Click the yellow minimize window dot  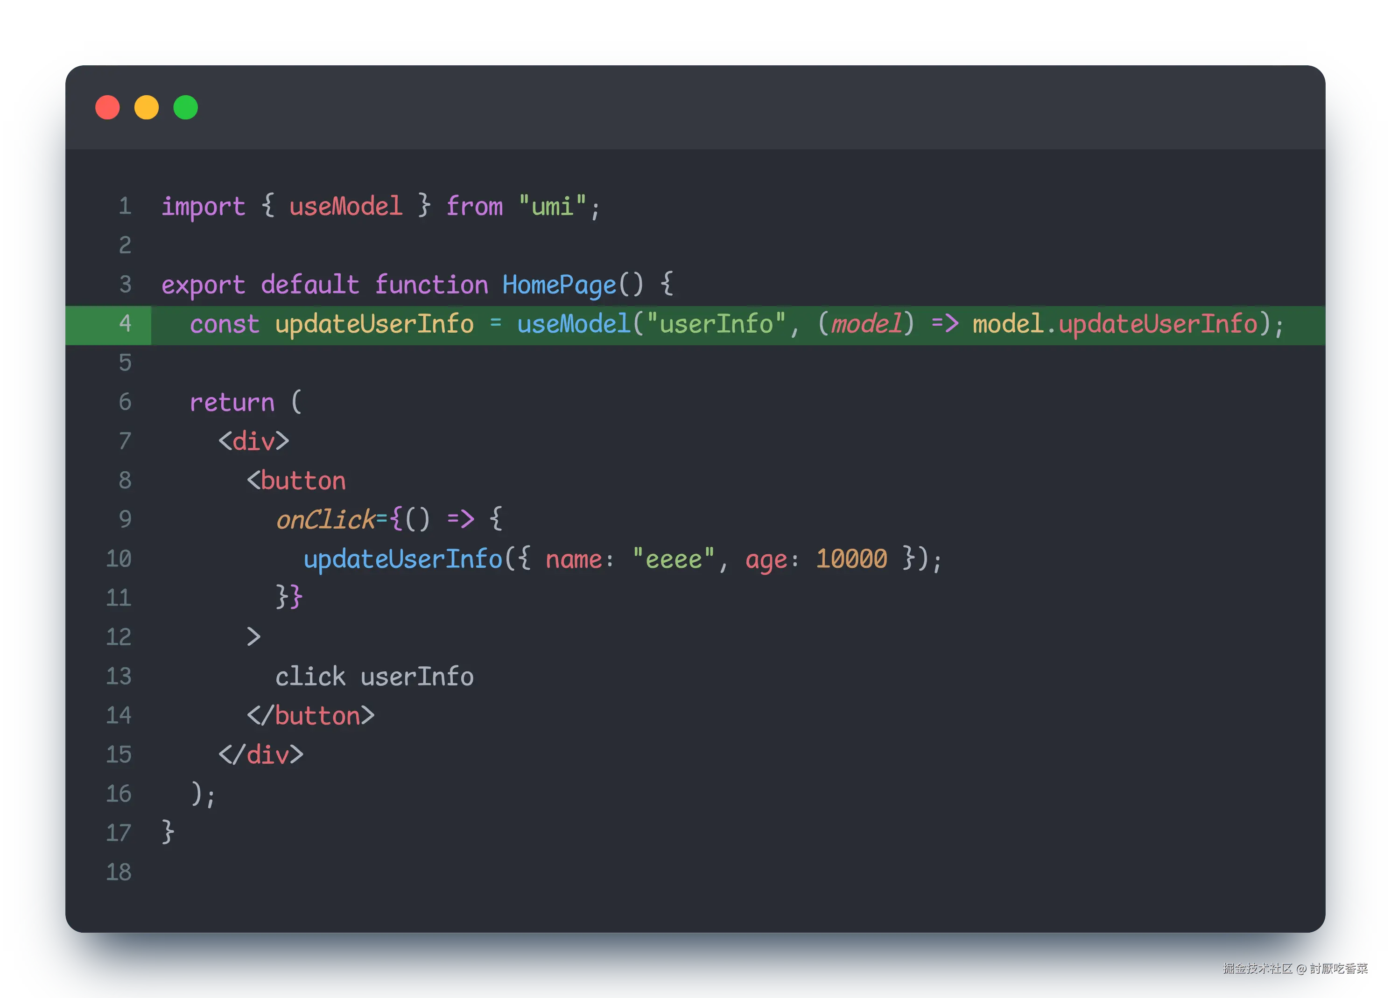coord(147,107)
